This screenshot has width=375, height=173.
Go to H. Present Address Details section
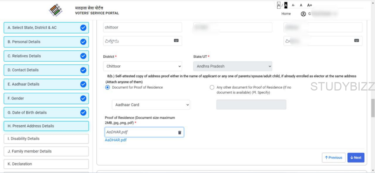(x=46, y=126)
